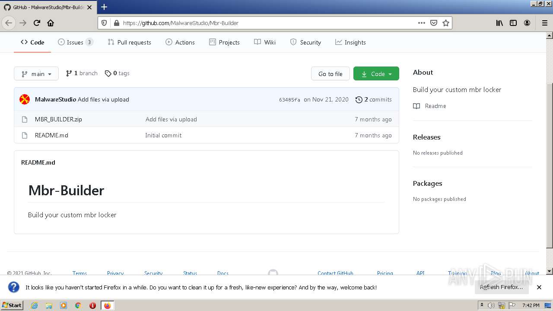Click the MBR_BUILDER.zip file icon
This screenshot has height=311, width=553.
click(x=25, y=119)
